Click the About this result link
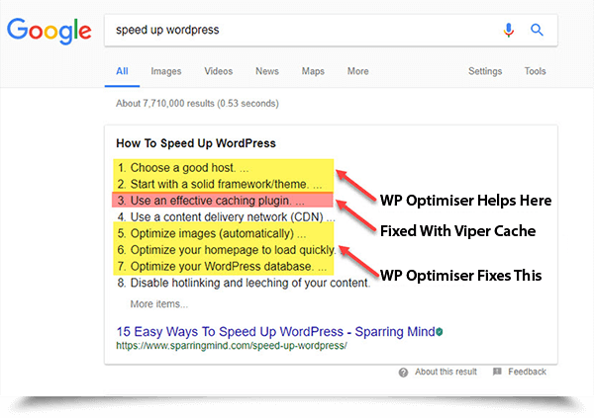Image resolution: width=594 pixels, height=418 pixels. (x=445, y=373)
